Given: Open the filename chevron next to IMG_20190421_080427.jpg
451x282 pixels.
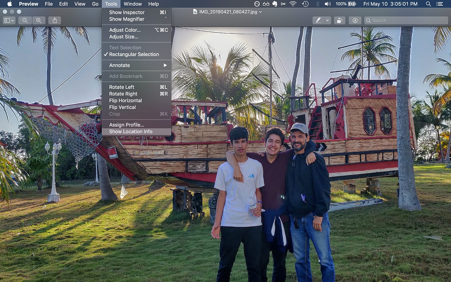Looking at the screenshot, I should tap(260, 12).
